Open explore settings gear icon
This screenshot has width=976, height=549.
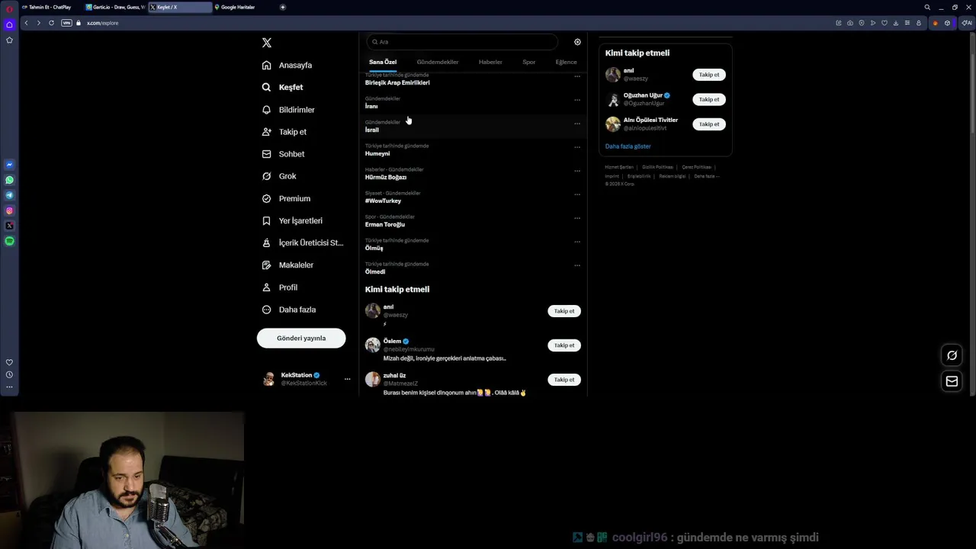577,42
